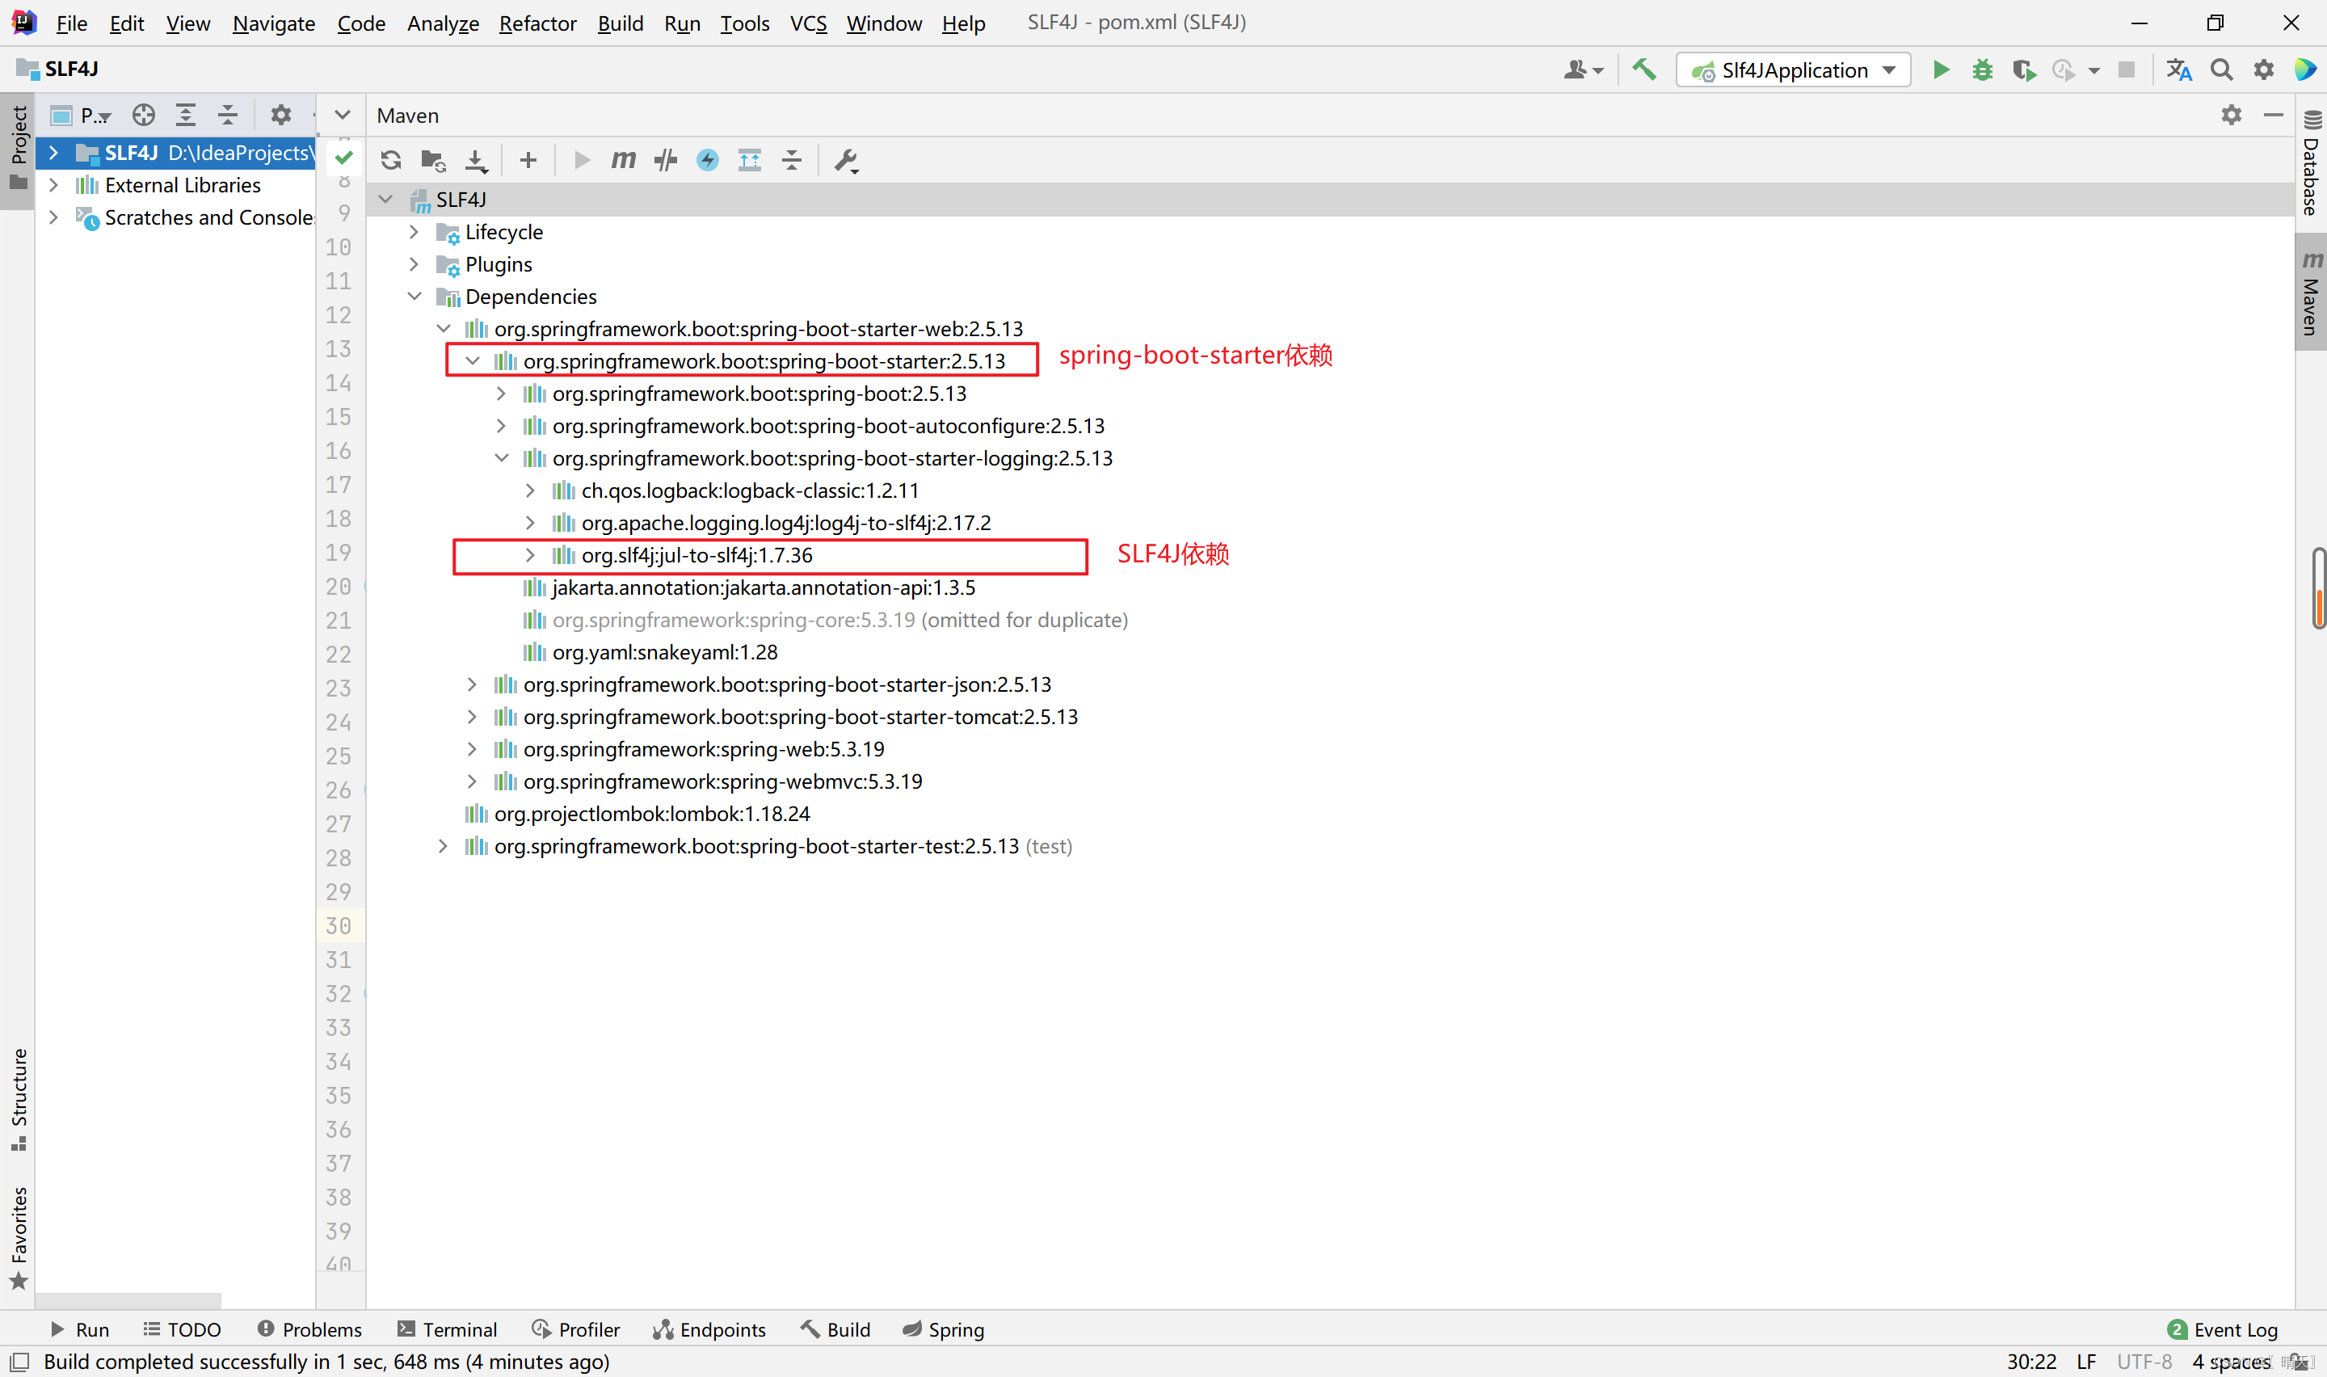This screenshot has height=1377, width=2327.
Task: Debug Slf4JApplication with bug icon
Action: tap(1982, 69)
